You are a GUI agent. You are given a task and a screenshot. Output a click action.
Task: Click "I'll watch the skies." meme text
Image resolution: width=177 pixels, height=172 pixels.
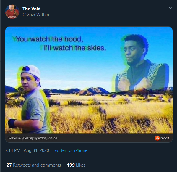coord(73,48)
